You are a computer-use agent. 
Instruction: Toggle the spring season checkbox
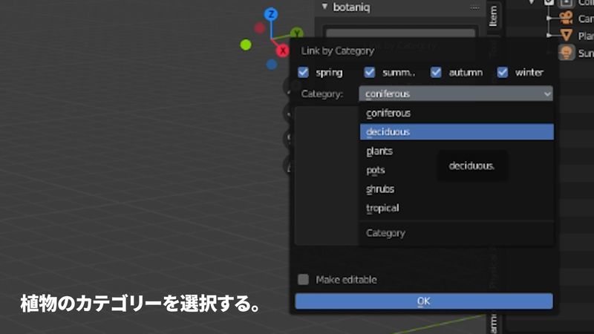303,72
